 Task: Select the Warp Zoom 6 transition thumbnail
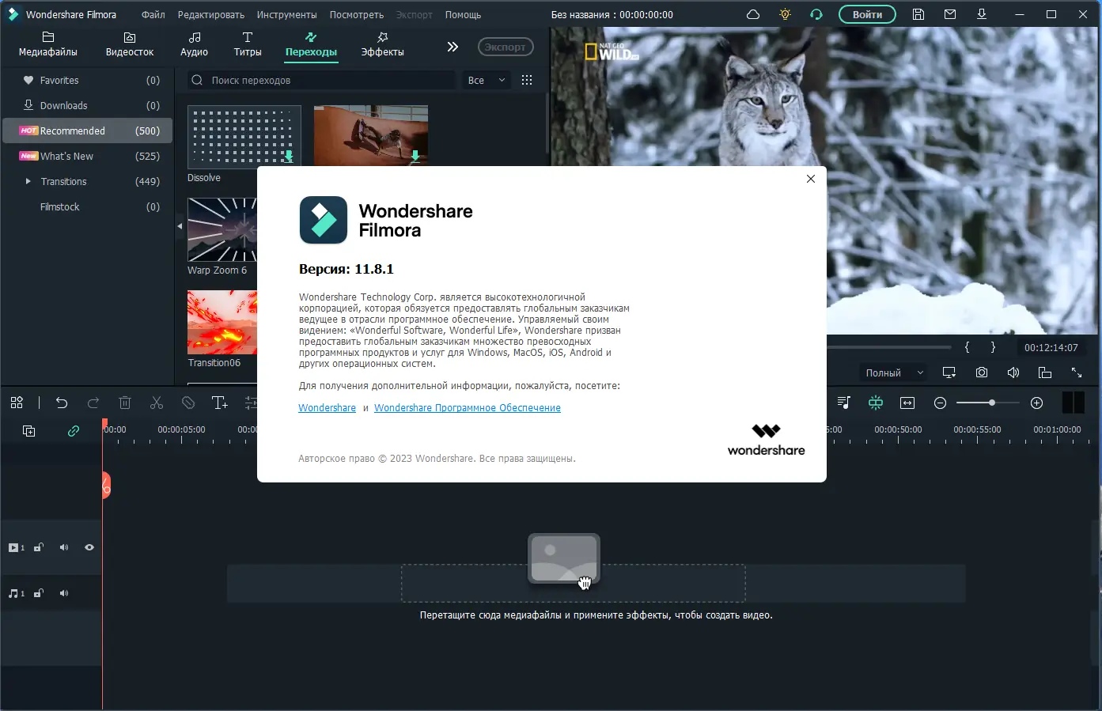click(222, 229)
